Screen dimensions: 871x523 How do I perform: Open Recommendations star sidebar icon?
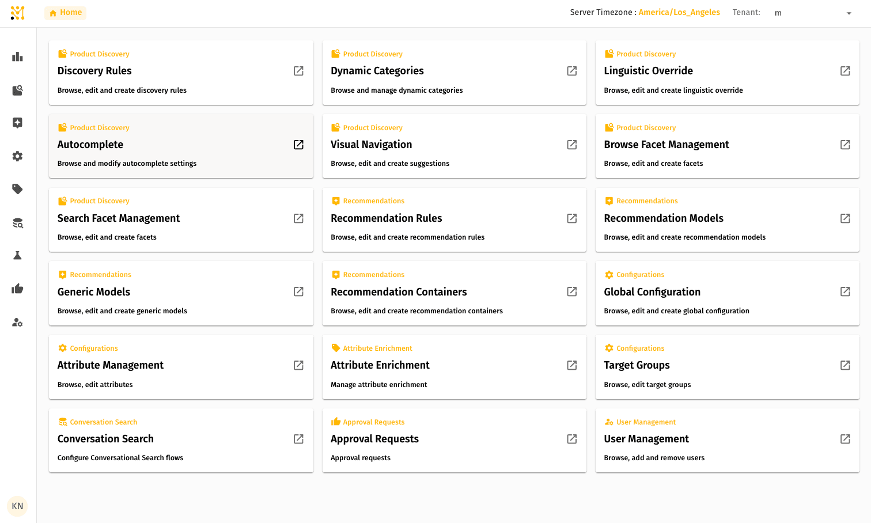click(17, 123)
